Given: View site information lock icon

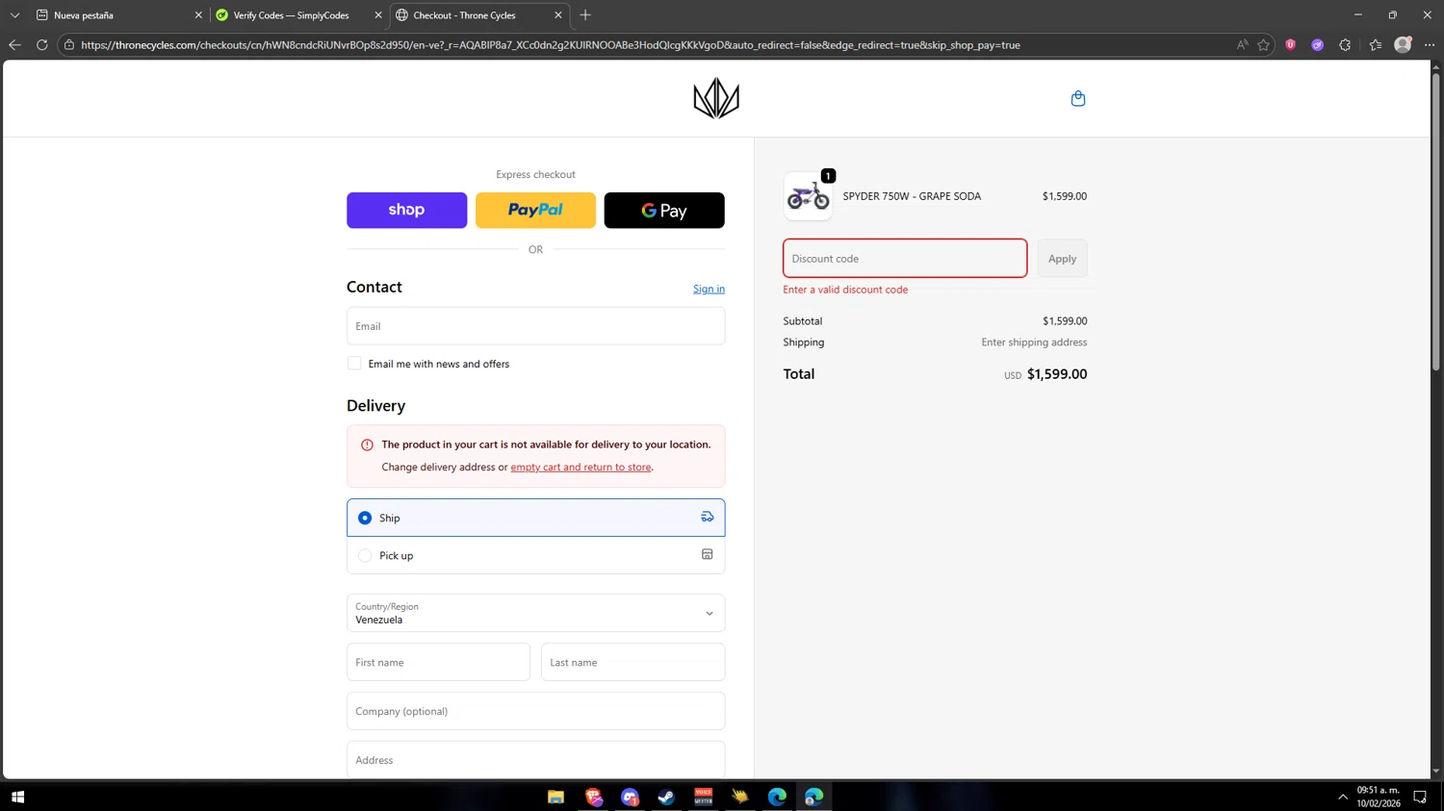Looking at the screenshot, I should pos(69,45).
